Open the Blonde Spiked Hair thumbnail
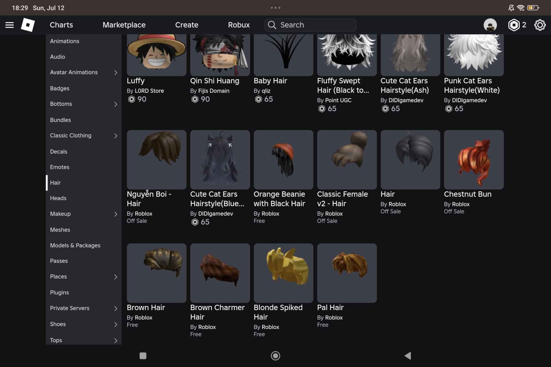Screen dimensions: 551x367 (x=283, y=273)
